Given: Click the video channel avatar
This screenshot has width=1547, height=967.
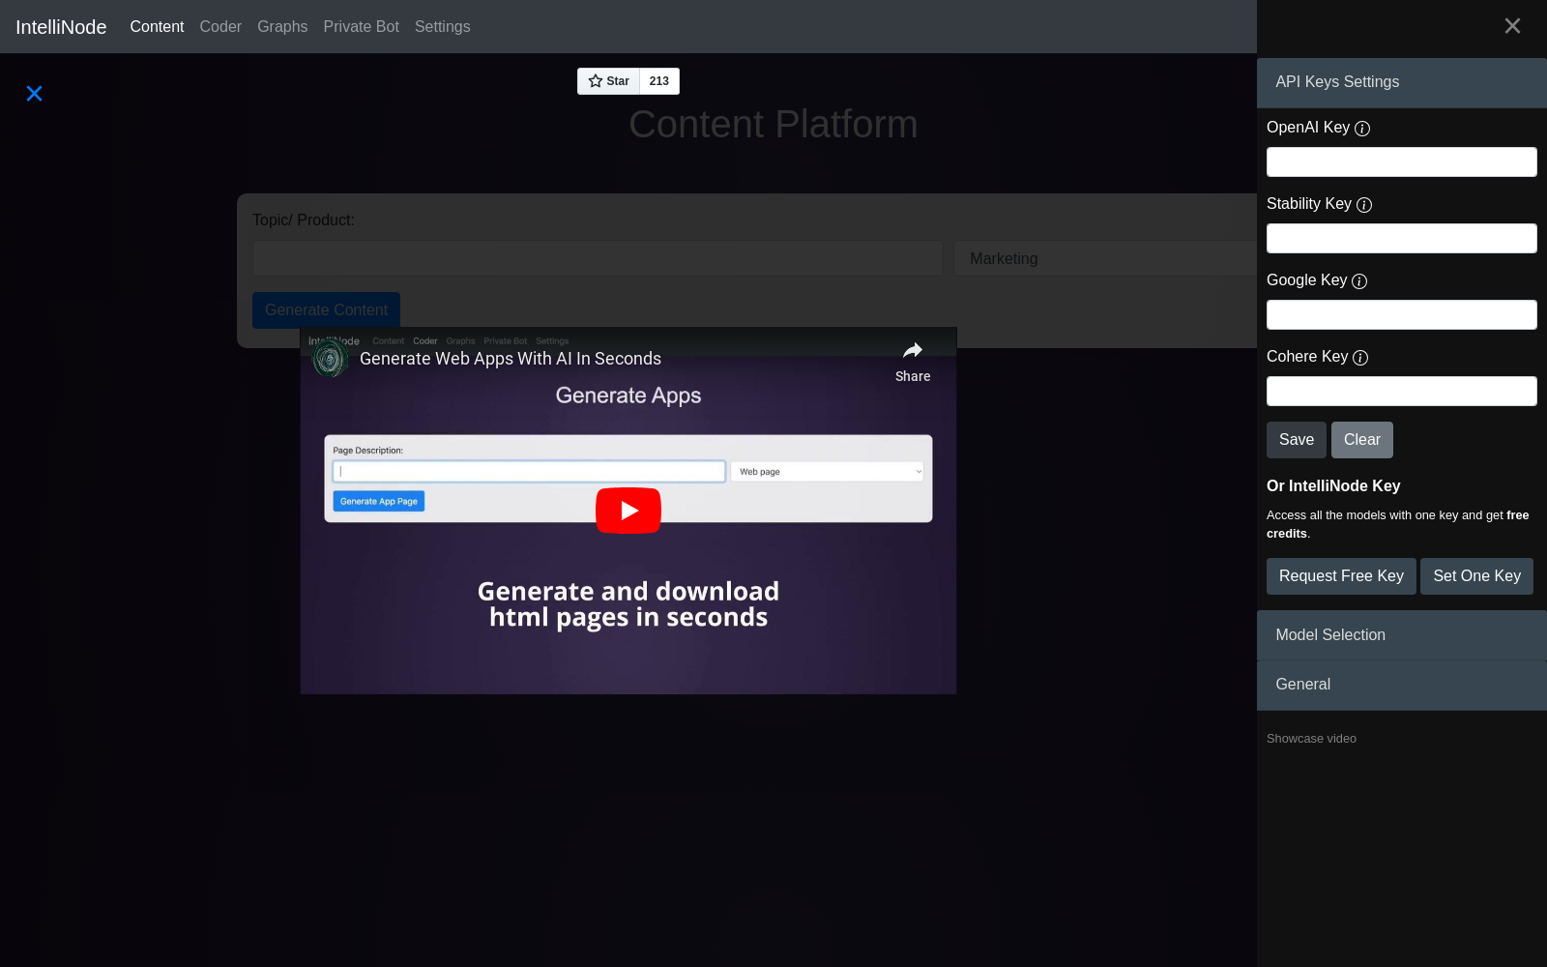Looking at the screenshot, I should pyautogui.click(x=330, y=359).
